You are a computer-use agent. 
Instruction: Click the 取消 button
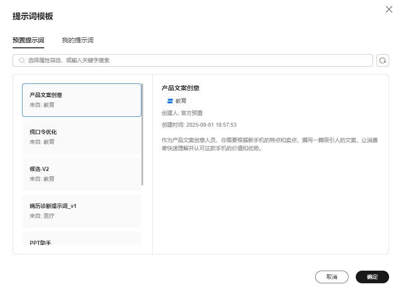tap(331, 277)
